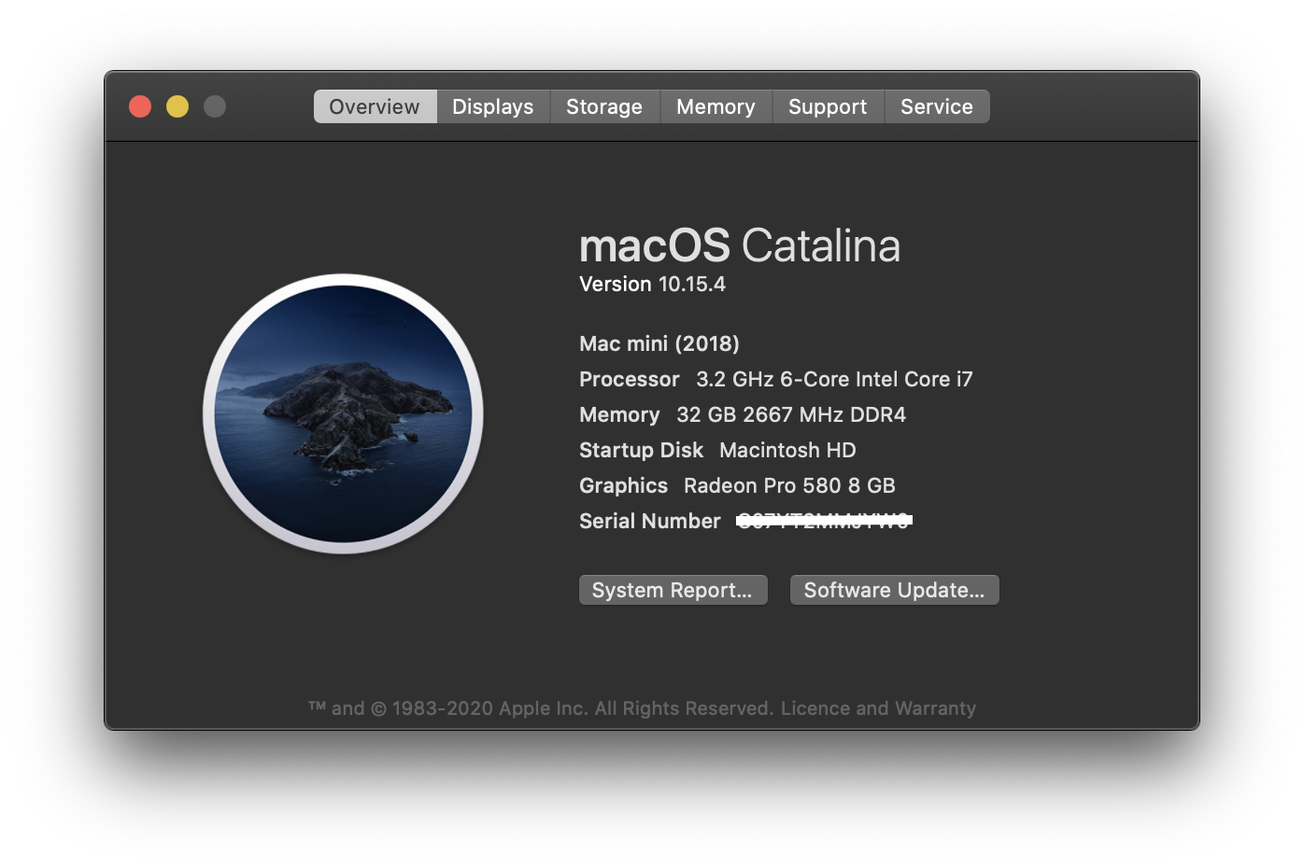Click the 'macOS Catalina' heading
The width and height of the screenshot is (1304, 868).
pos(740,246)
